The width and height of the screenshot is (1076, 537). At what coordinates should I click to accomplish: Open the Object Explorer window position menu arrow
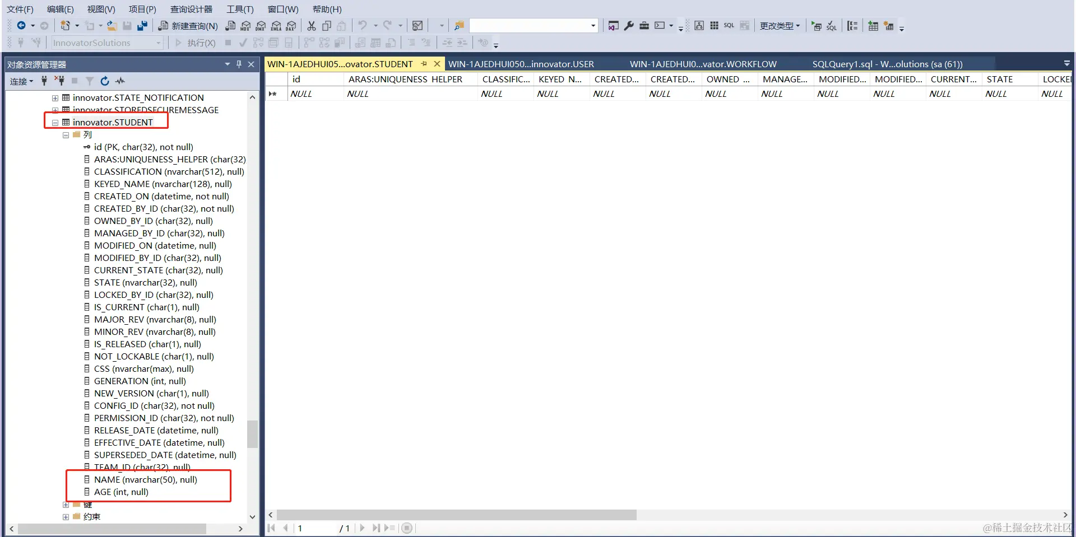[227, 64]
